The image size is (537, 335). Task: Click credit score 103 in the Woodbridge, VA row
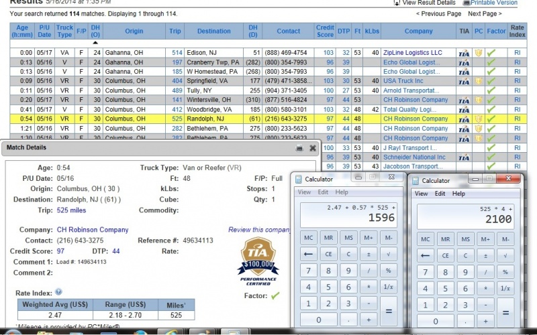pyautogui.click(x=328, y=110)
